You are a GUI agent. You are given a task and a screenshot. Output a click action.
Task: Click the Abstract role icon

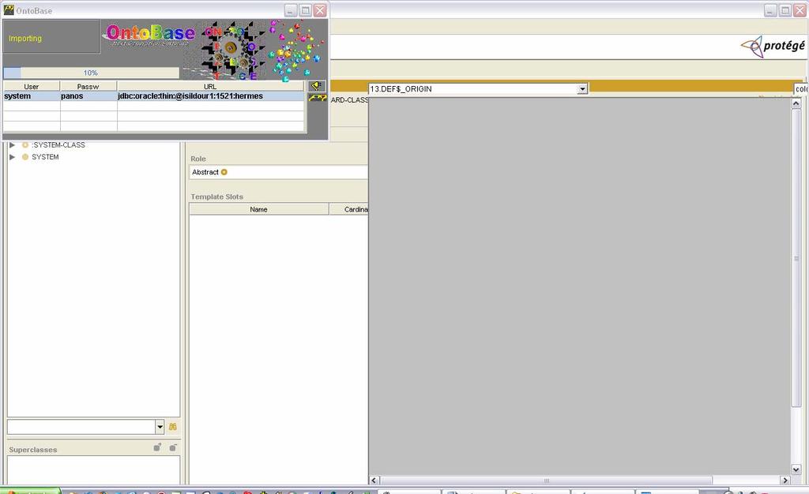(224, 172)
